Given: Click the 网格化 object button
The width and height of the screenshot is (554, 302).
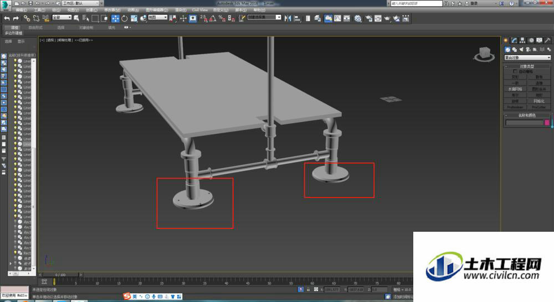Looking at the screenshot, I should point(539,101).
